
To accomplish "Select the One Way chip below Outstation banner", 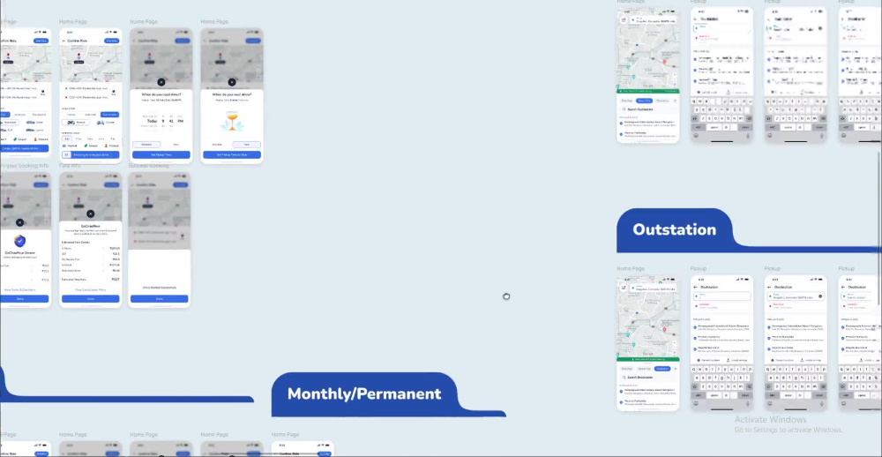I will [626, 369].
